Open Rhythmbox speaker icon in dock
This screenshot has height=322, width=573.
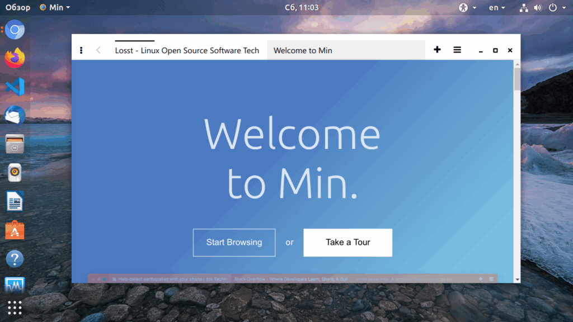[15, 173]
